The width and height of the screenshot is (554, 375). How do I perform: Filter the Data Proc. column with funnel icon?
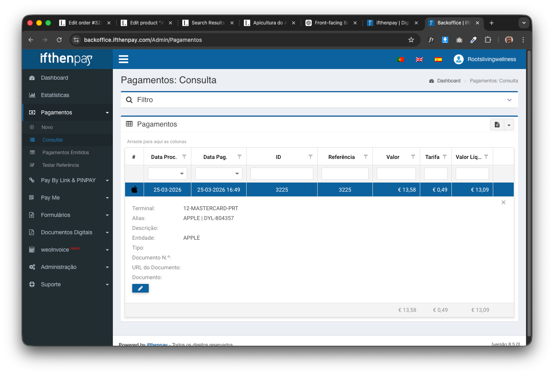pos(184,157)
